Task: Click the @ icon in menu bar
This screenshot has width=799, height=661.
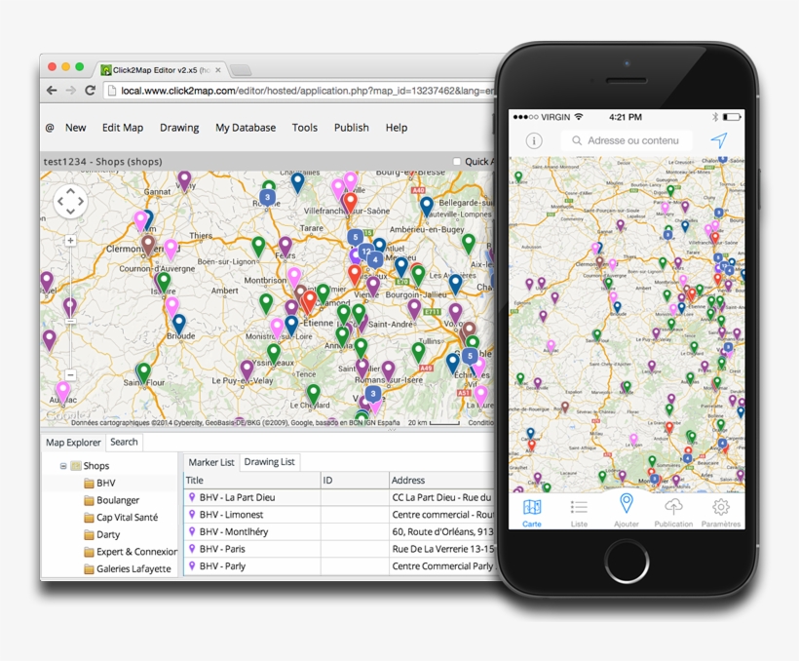Action: pyautogui.click(x=50, y=128)
